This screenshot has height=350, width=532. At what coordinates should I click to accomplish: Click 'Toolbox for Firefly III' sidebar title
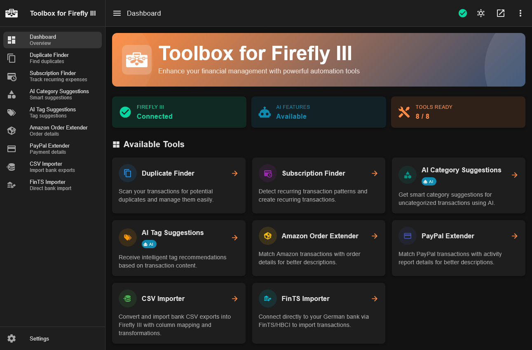63,13
